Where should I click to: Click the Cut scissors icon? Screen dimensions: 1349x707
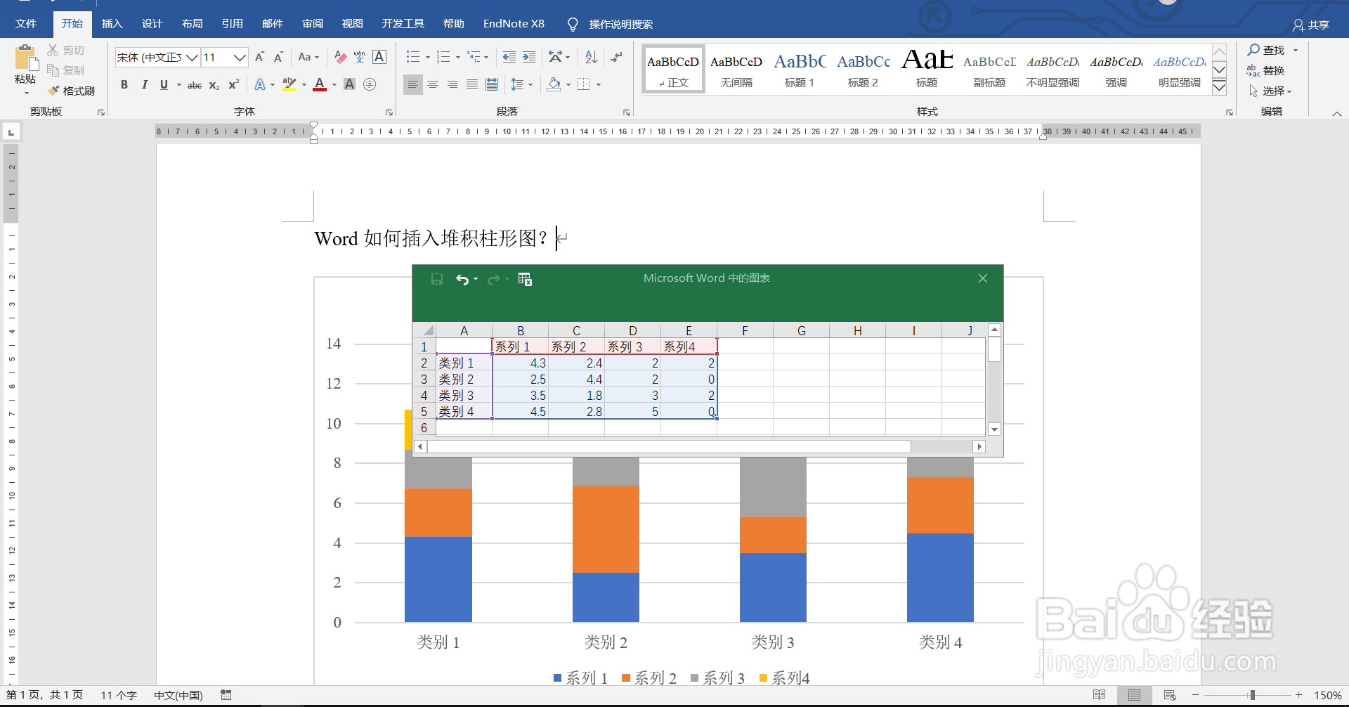click(x=53, y=50)
